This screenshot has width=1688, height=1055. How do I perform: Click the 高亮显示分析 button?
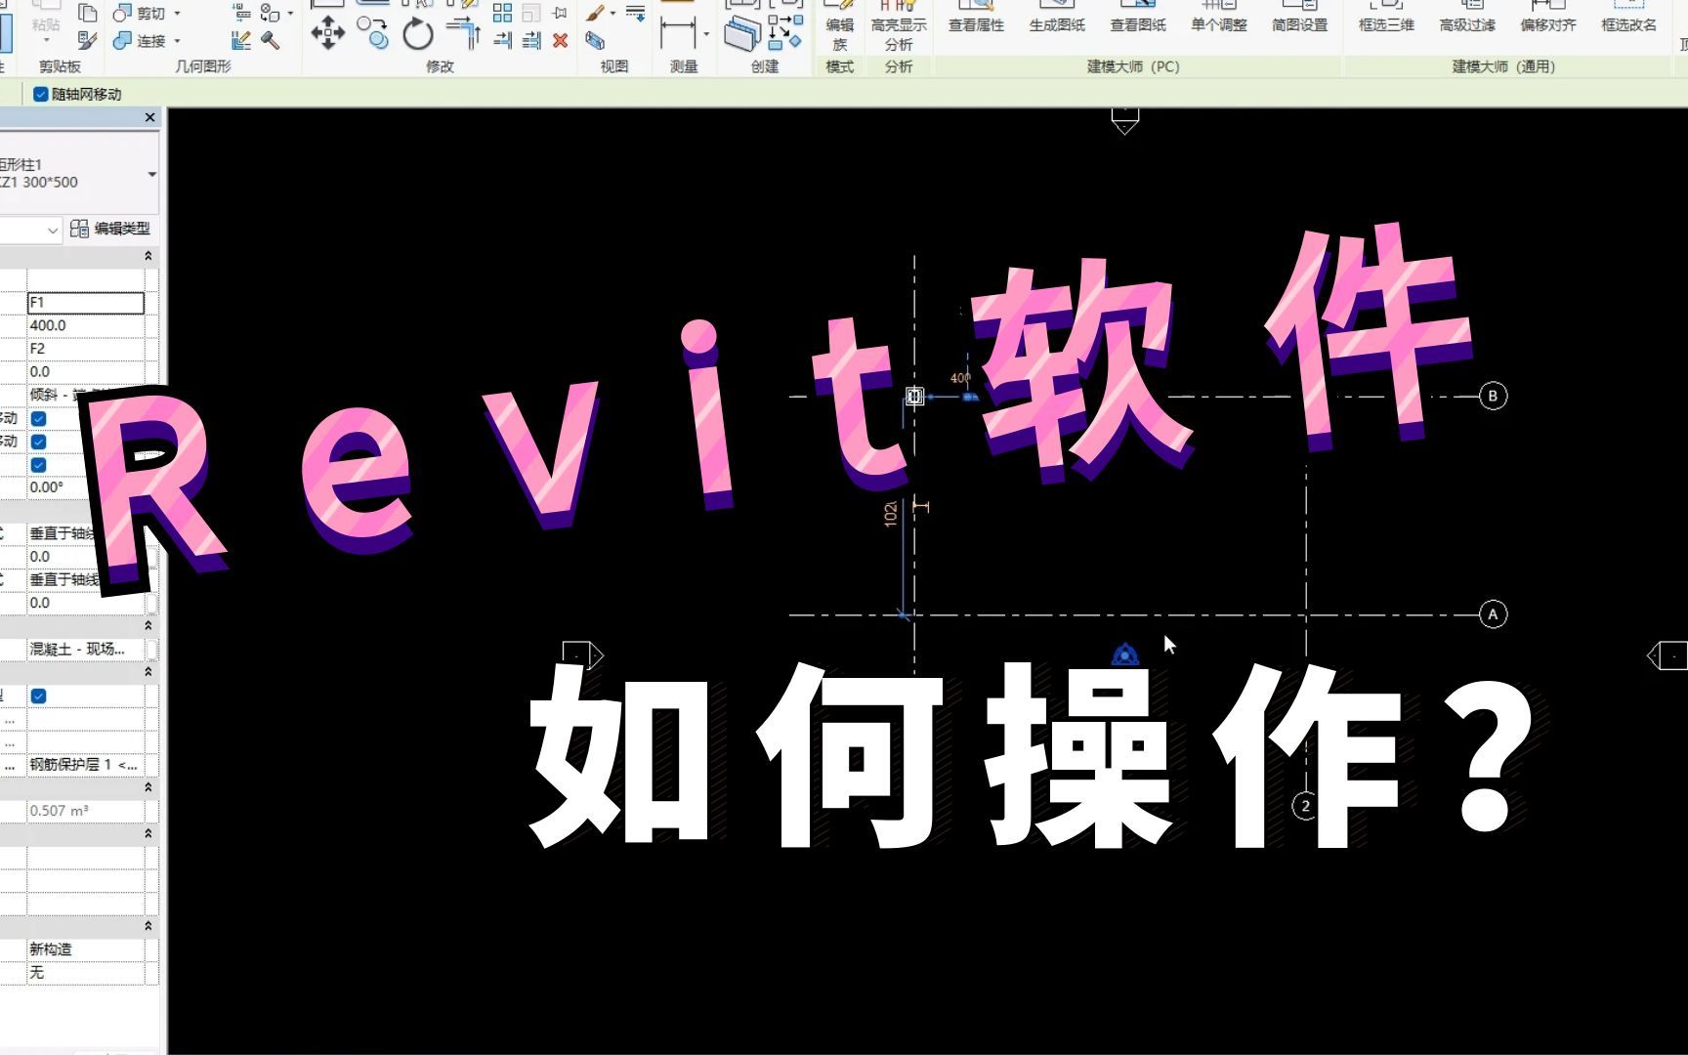[899, 26]
